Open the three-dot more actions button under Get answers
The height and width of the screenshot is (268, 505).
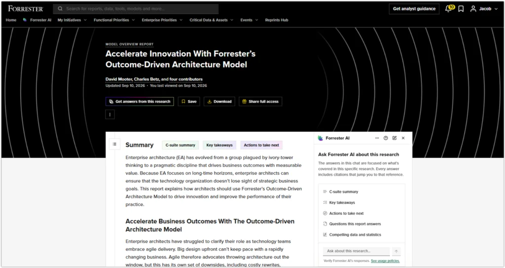tap(110, 115)
